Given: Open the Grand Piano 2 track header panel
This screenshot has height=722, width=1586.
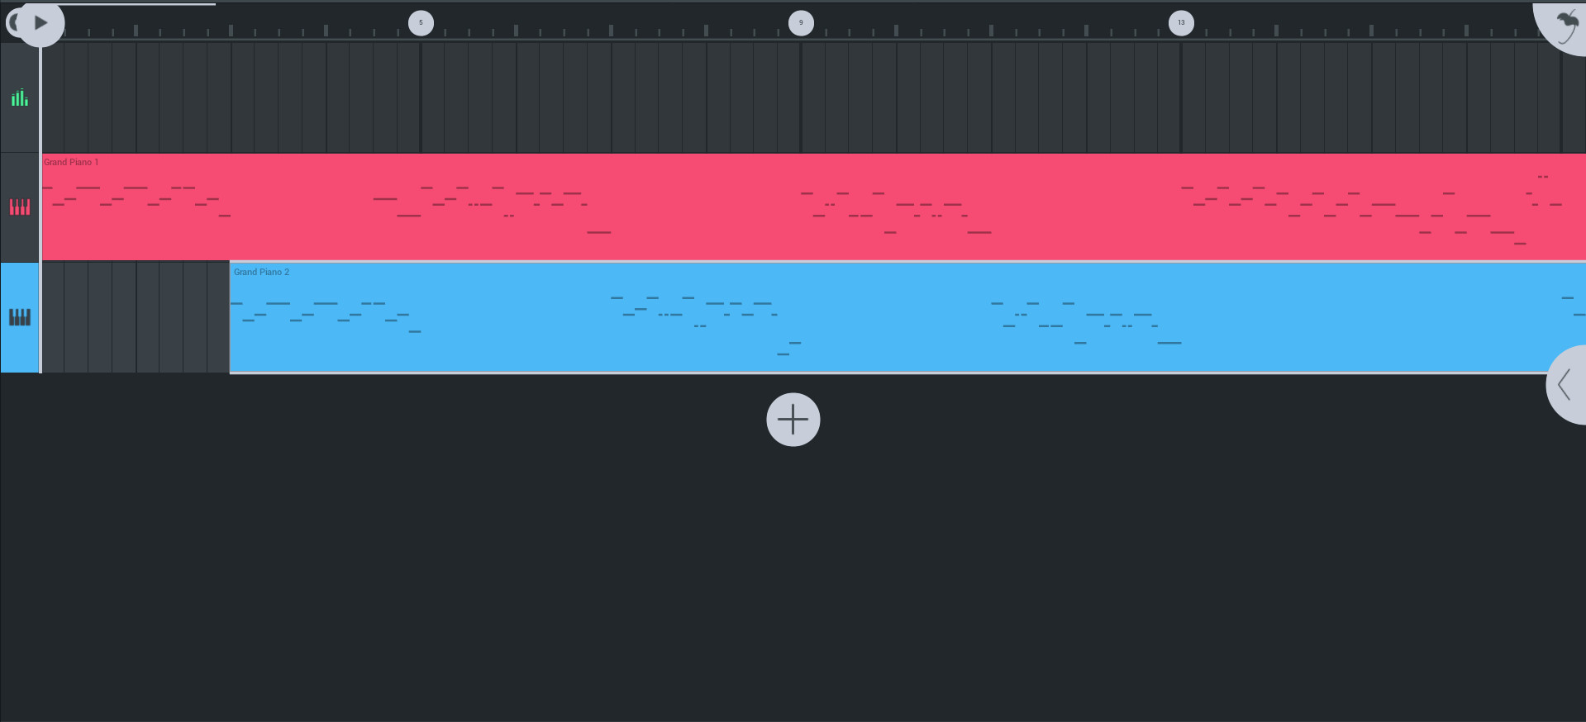Looking at the screenshot, I should click(x=20, y=317).
